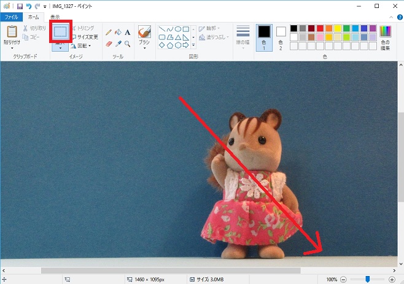Image resolution: width=404 pixels, height=284 pixels.
Task: Switch to the 表示 ribbon tab
Action: pyautogui.click(x=55, y=17)
